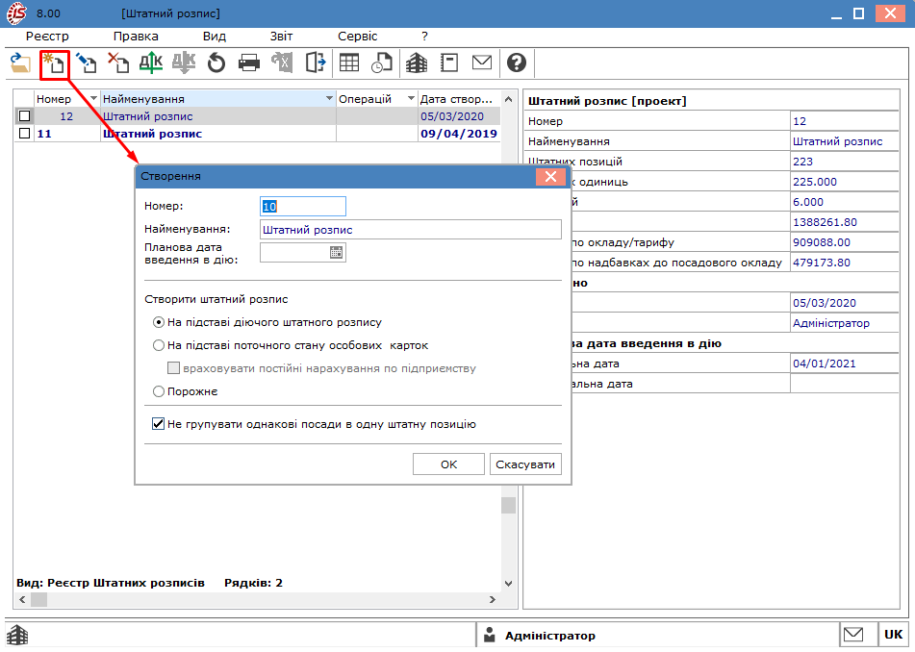
Task: Click the delete record icon with red cross
Action: pyautogui.click(x=118, y=63)
